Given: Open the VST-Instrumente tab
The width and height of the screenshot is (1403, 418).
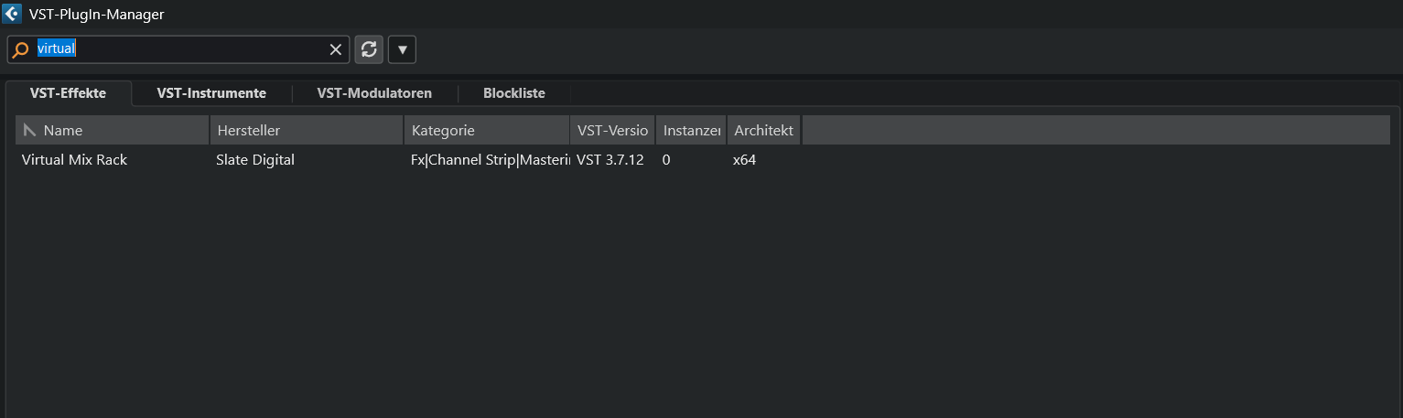Looking at the screenshot, I should tap(211, 93).
